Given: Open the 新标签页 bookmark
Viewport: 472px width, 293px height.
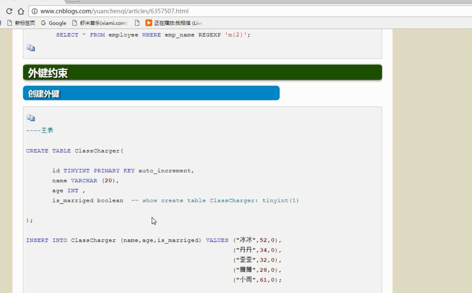Looking at the screenshot, I should click(x=21, y=23).
